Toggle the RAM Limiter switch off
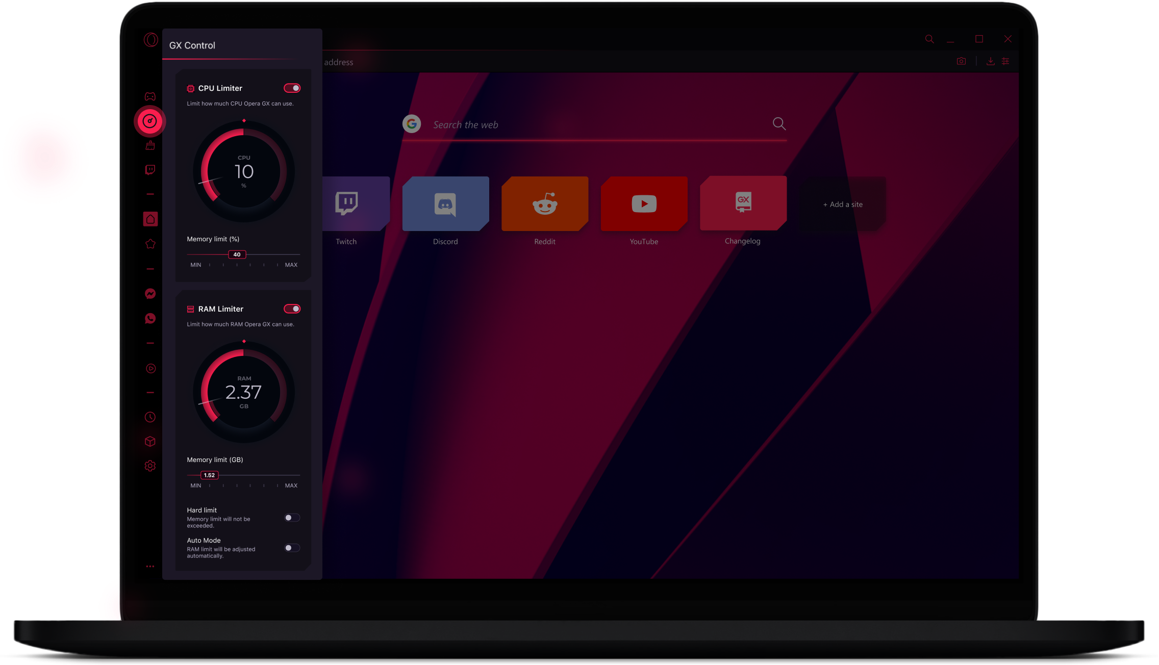The image size is (1159, 665). tap(292, 309)
